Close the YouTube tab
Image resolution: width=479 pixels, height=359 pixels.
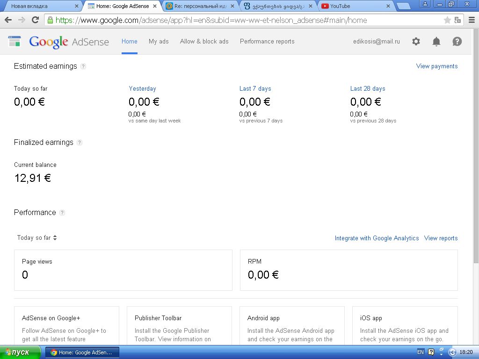click(388, 6)
